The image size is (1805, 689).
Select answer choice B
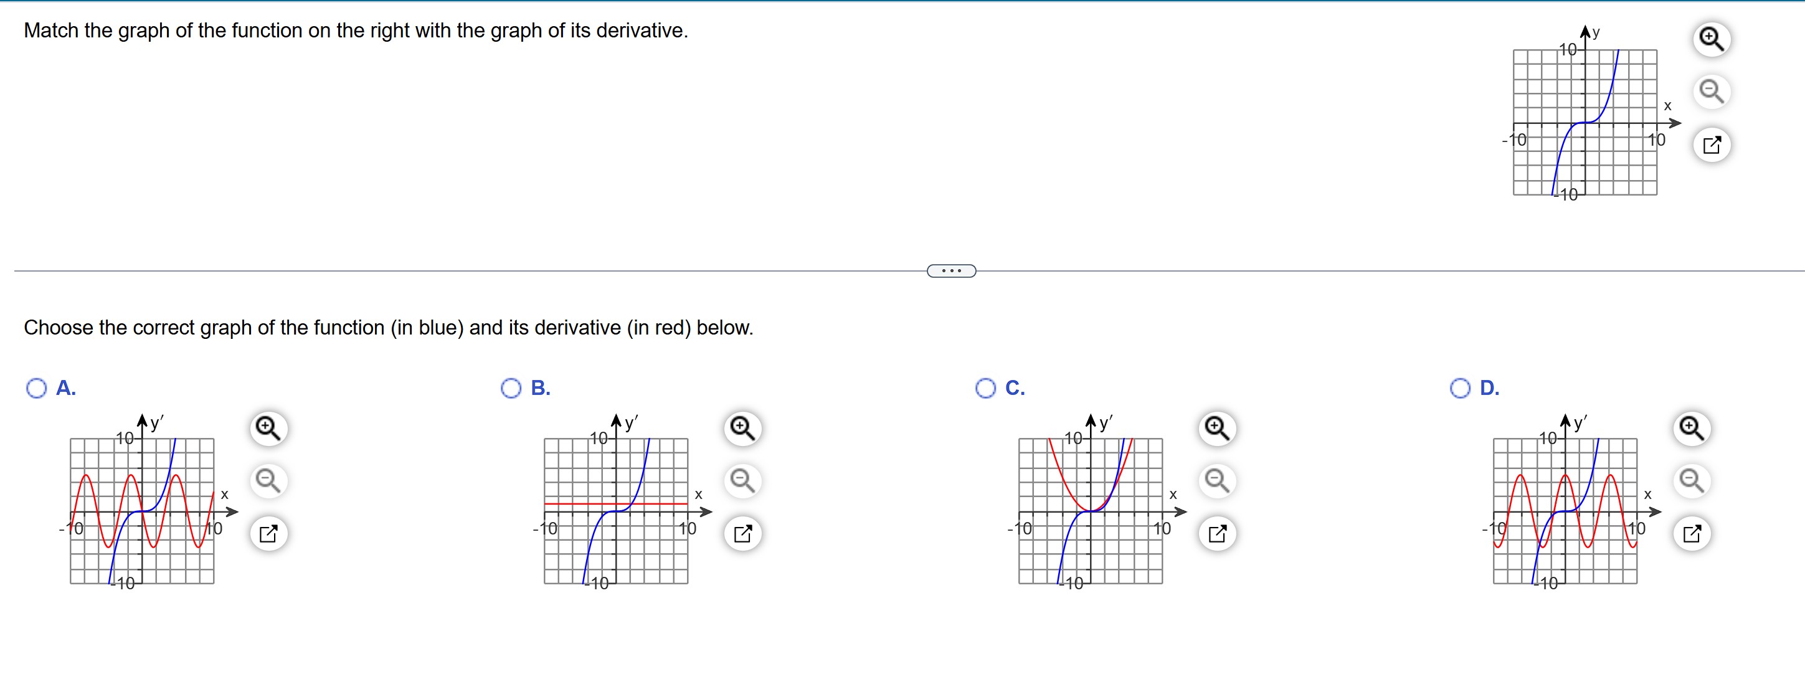point(511,387)
